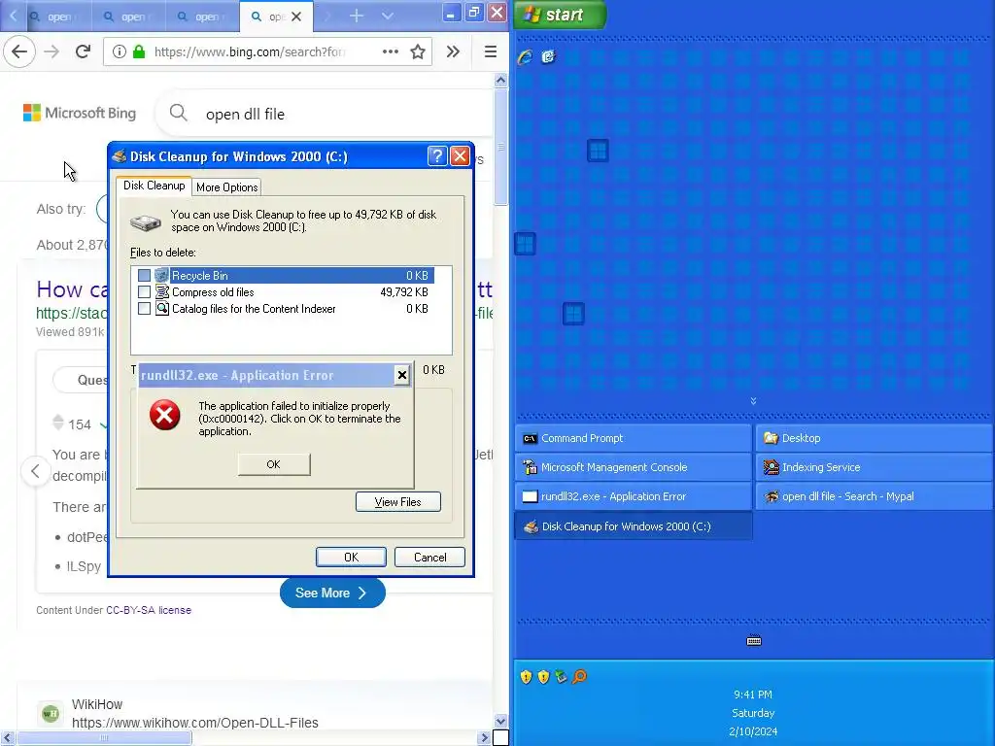Click the keyboard icon in taskbar
Viewport: 995px width, 746px height.
754,641
